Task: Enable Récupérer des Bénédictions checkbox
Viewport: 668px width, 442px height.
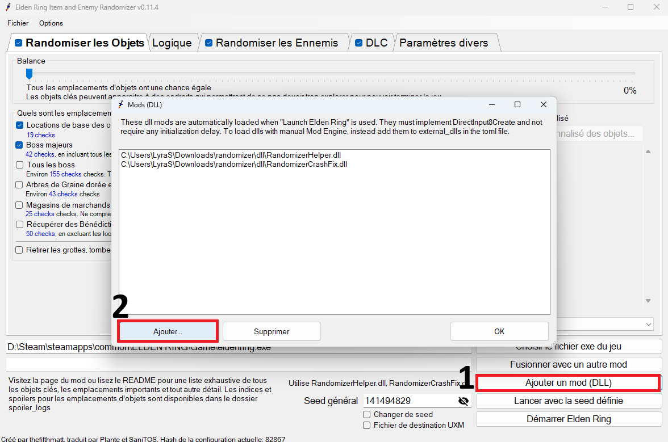Action: click(x=19, y=224)
